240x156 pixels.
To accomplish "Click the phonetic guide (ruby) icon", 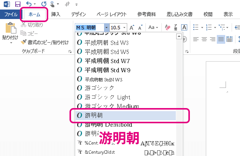I will (175, 27).
